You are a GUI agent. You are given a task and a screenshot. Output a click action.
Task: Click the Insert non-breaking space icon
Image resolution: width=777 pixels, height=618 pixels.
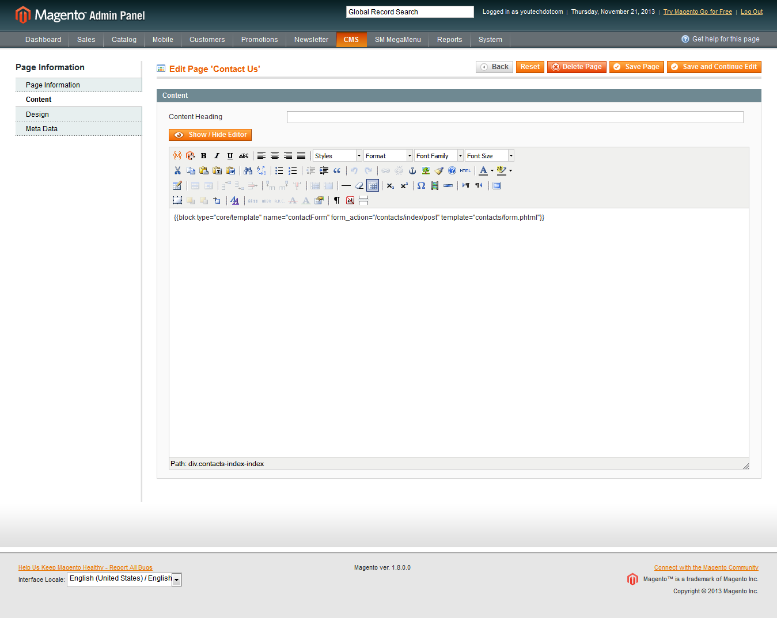[350, 200]
